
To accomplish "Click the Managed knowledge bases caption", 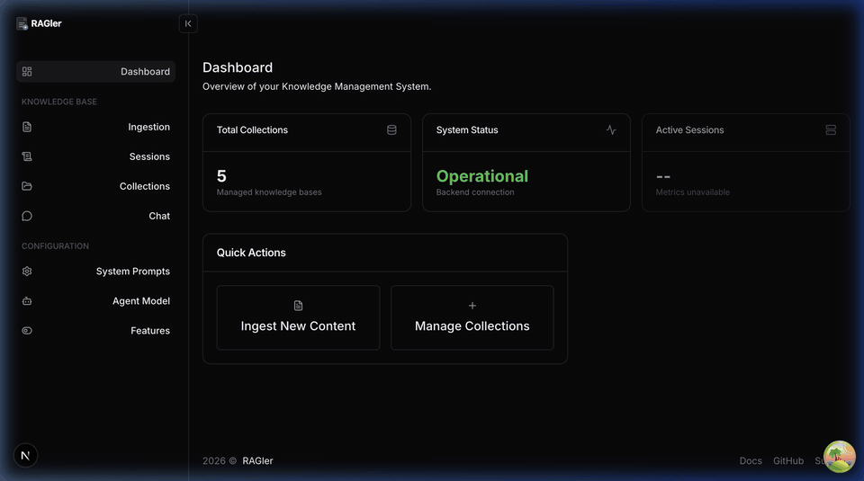I will tap(269, 192).
